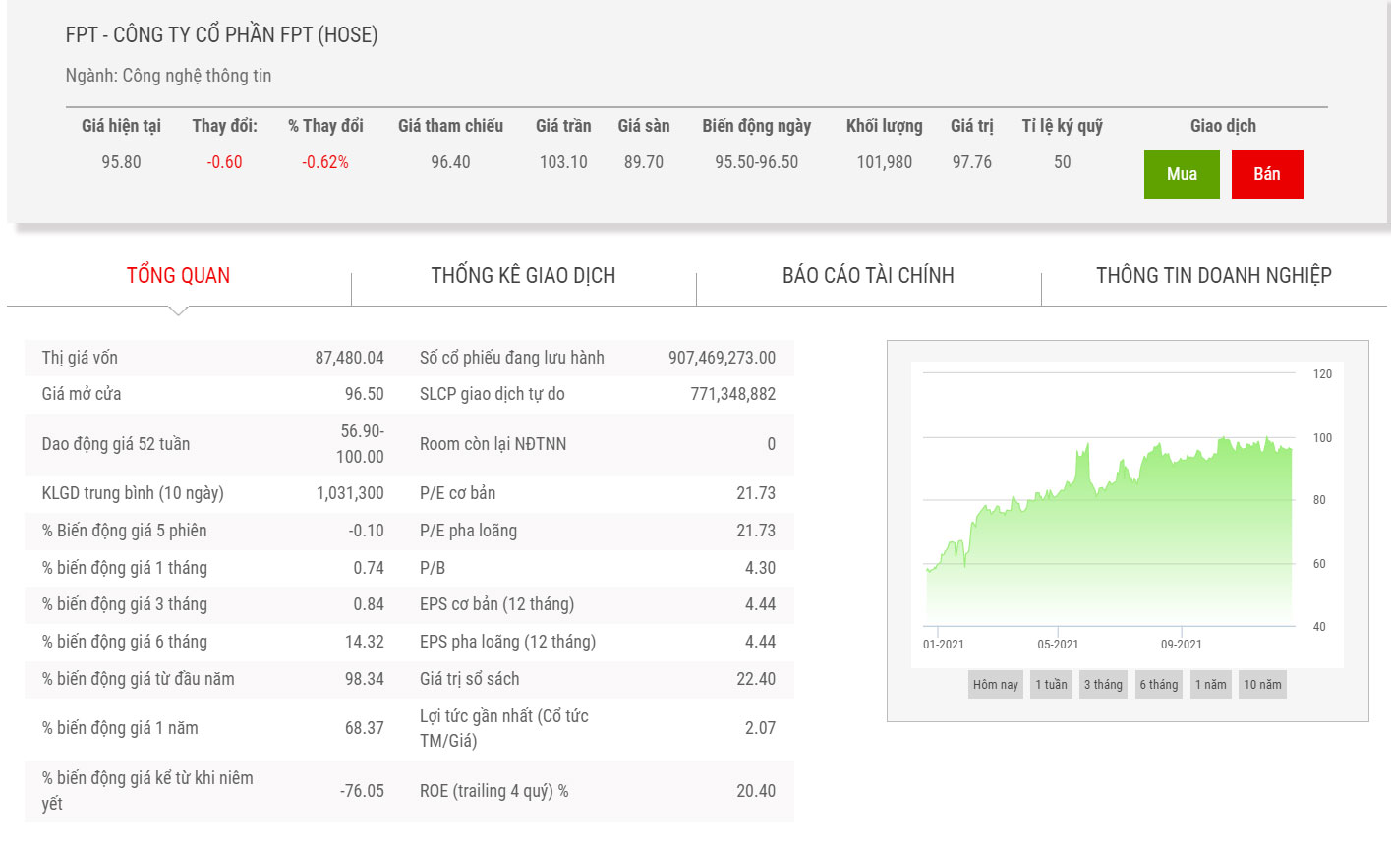The width and height of the screenshot is (1391, 845).
Task: Open the Tổng quan tab
Action: click(178, 276)
